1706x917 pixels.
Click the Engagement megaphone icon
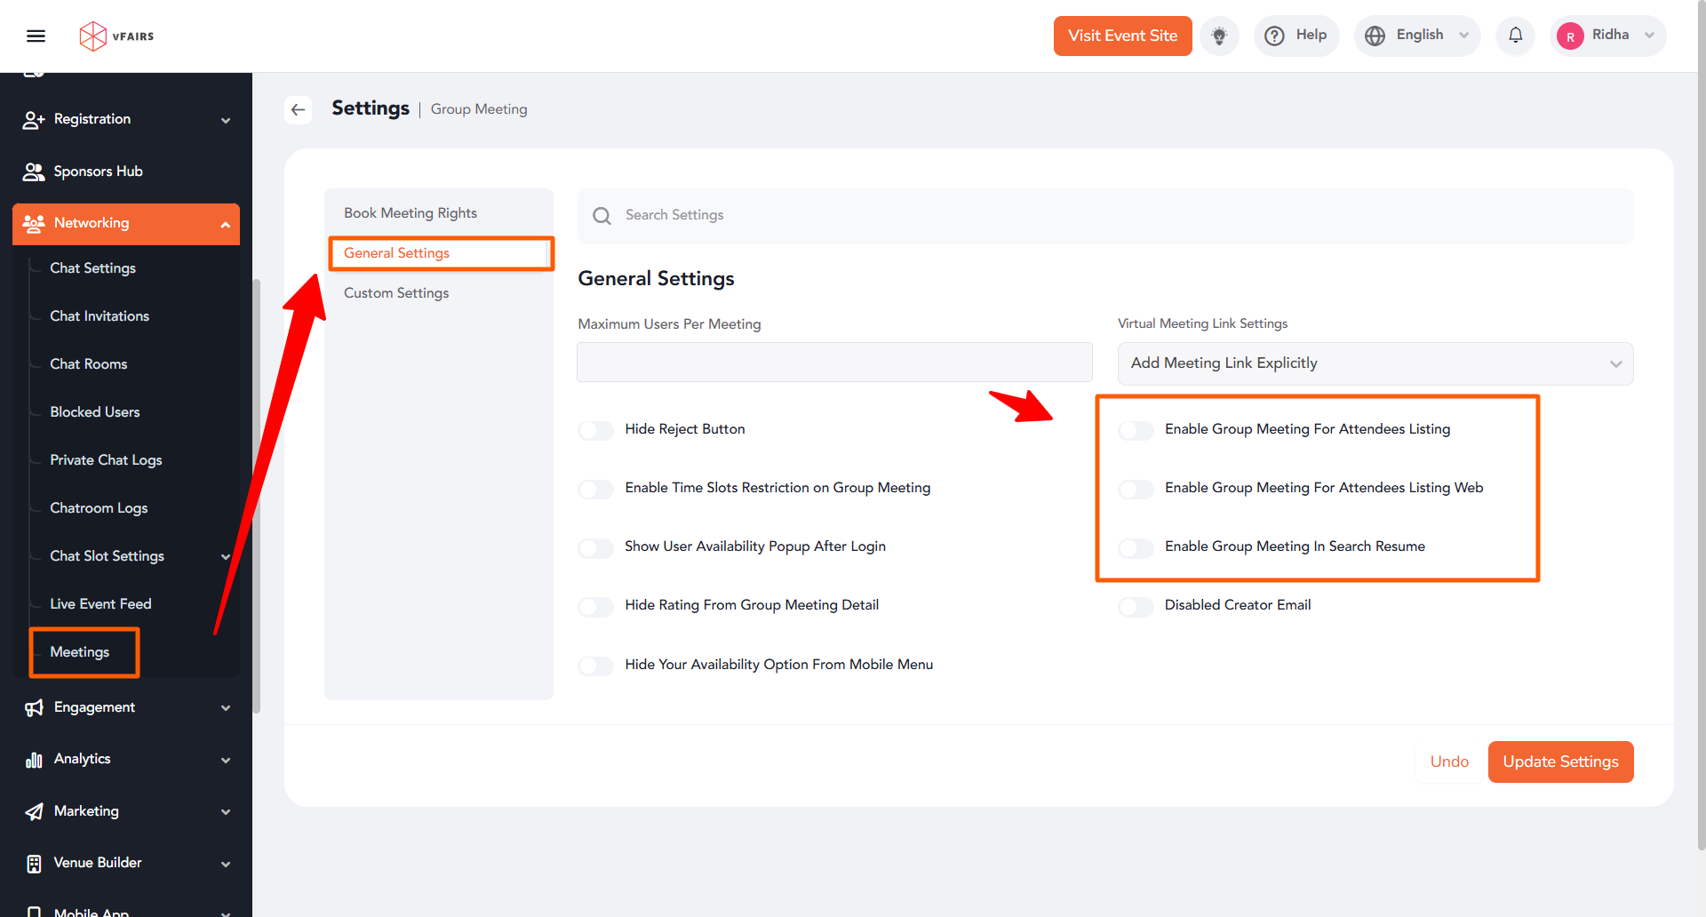click(34, 707)
